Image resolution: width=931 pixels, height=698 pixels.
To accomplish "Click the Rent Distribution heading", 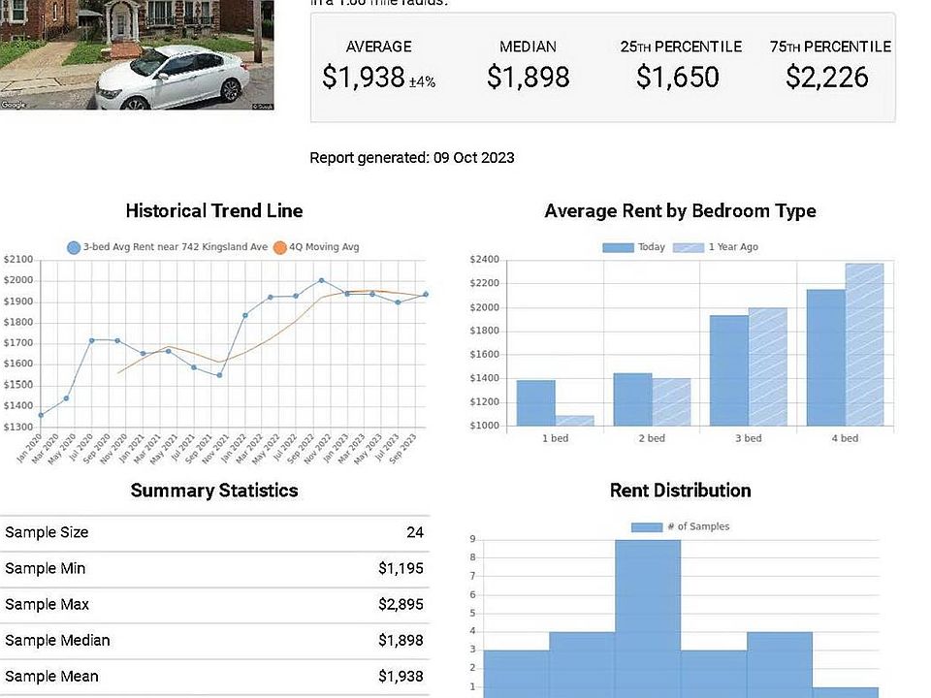I will (x=681, y=491).
